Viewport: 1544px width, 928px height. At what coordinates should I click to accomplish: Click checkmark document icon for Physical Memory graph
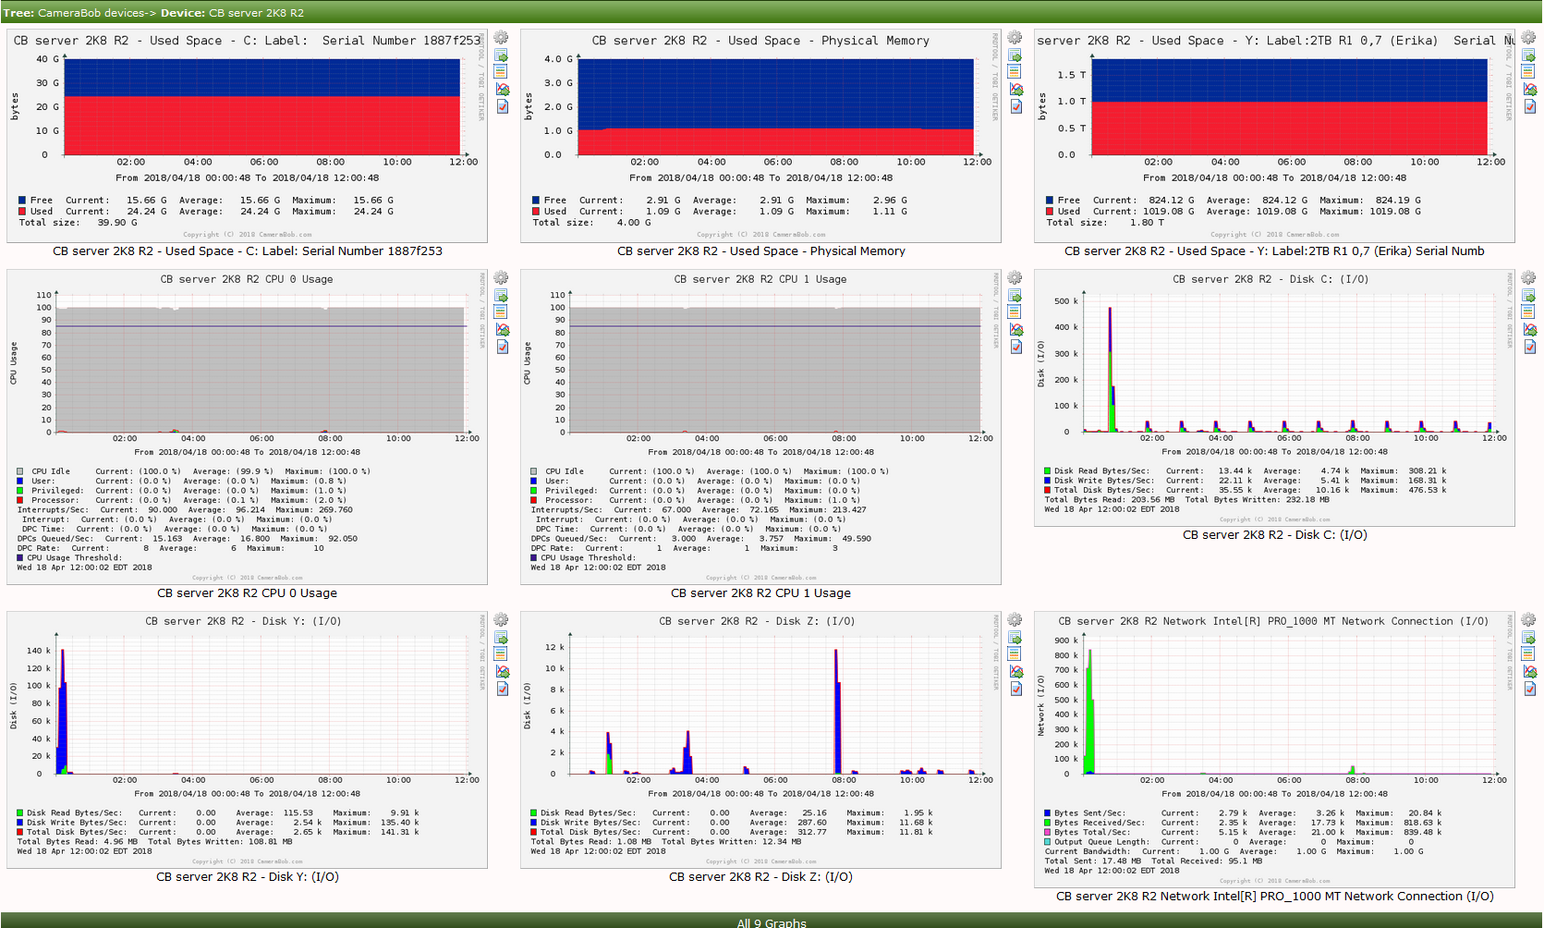(x=1015, y=106)
